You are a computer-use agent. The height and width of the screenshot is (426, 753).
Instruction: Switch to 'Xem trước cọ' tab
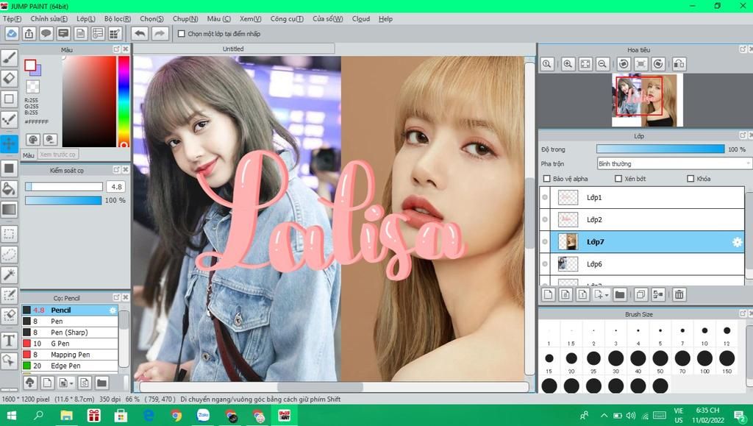[57, 155]
